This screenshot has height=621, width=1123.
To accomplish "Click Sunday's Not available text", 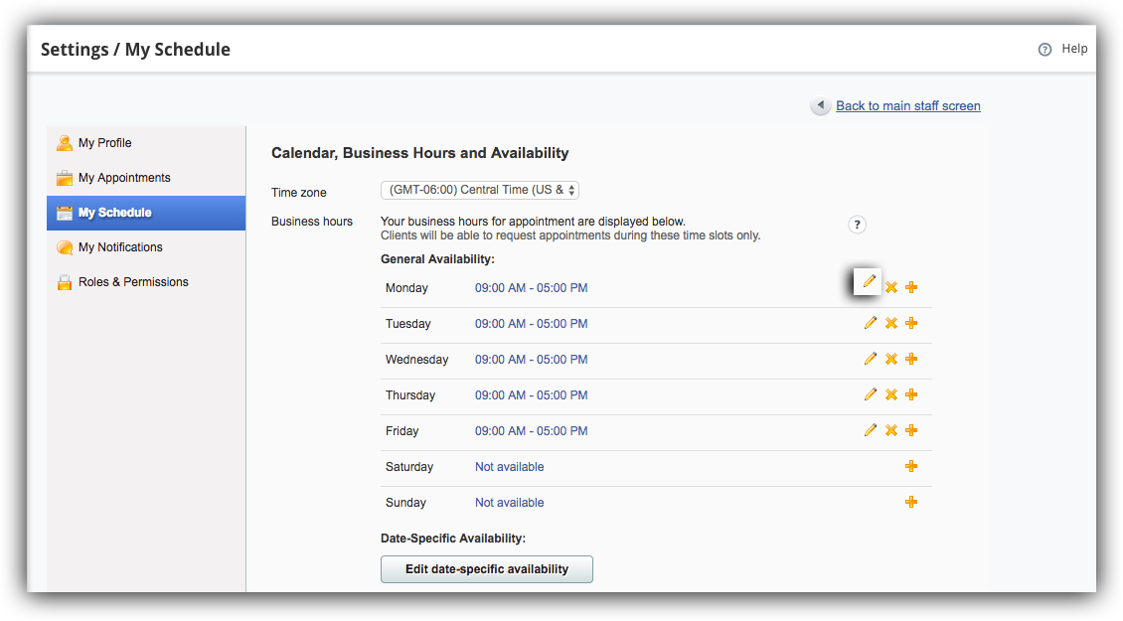I will click(x=509, y=503).
